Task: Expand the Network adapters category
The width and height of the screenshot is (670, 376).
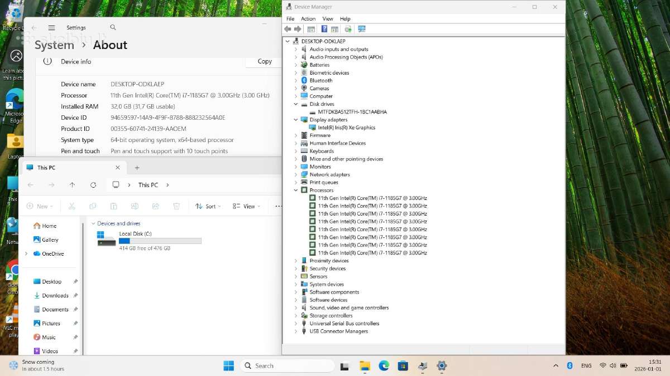Action: [296, 174]
